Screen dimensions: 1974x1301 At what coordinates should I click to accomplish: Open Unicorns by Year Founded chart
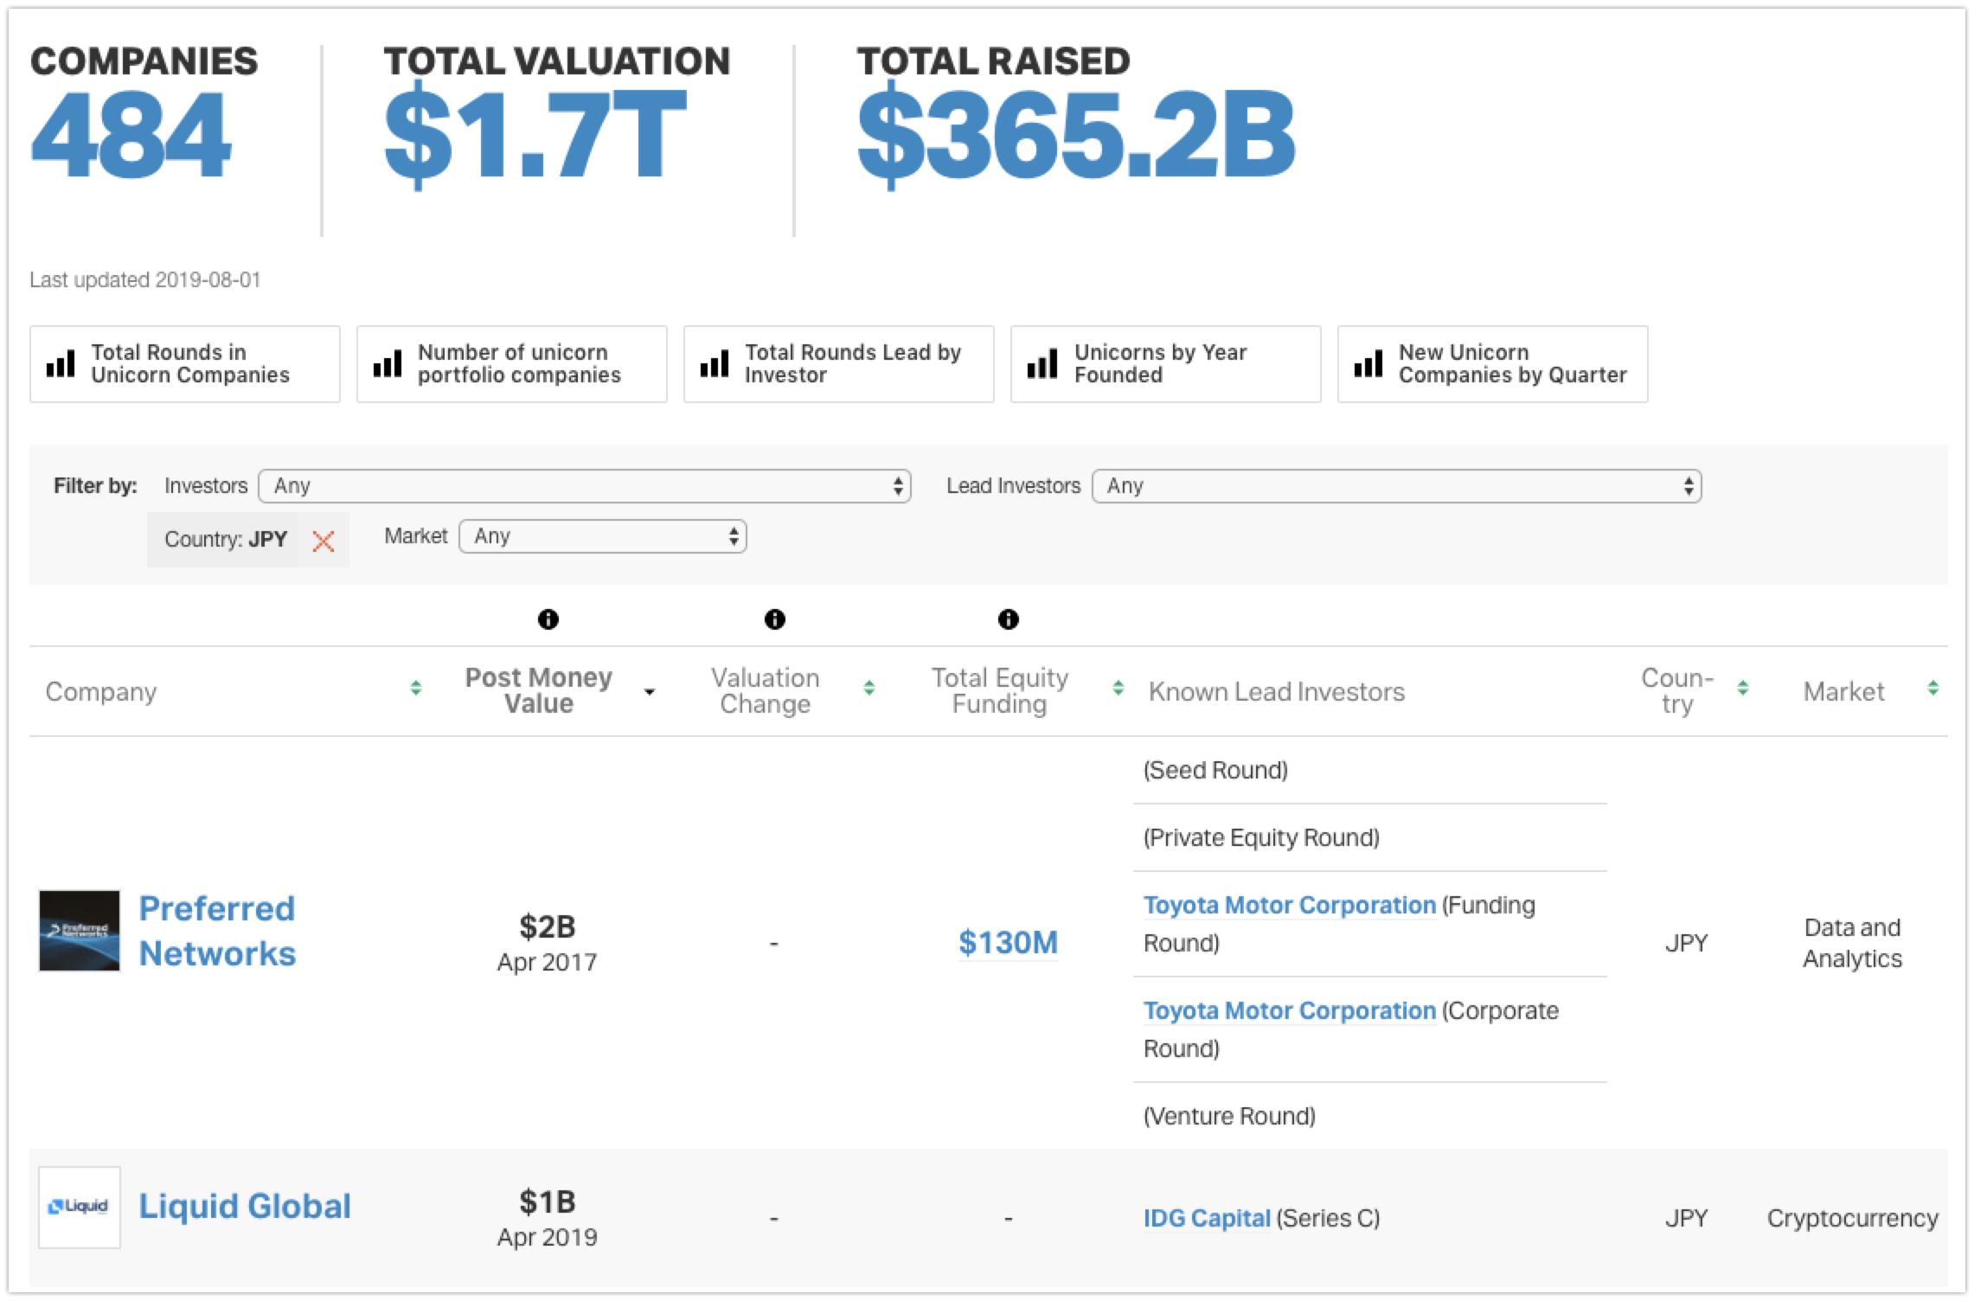coord(1166,364)
